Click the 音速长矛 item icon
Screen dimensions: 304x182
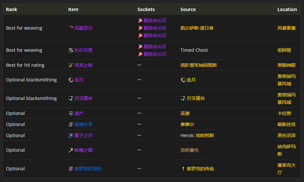coord(71,125)
